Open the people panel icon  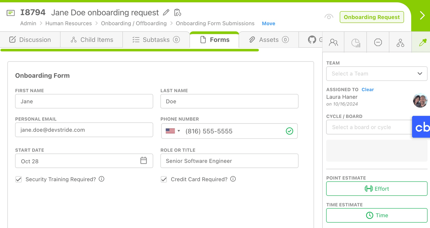pos(333,42)
